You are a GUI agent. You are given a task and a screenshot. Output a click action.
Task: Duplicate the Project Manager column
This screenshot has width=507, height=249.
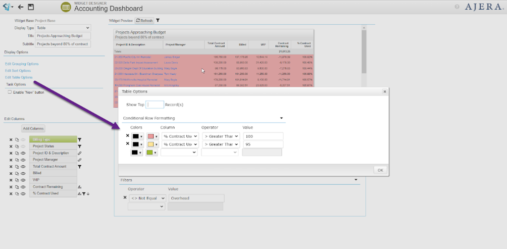[17, 160]
